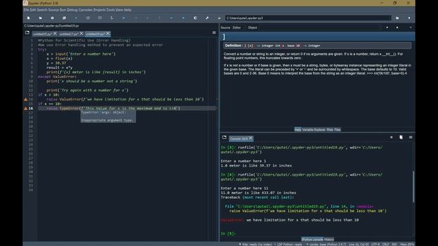Close the Console 1/A tab
438x246 pixels.
coord(250,138)
